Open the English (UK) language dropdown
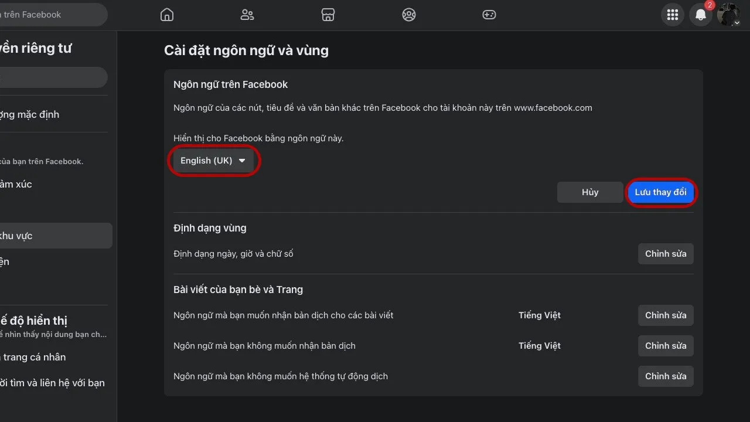The height and width of the screenshot is (422, 750). pyautogui.click(x=213, y=161)
